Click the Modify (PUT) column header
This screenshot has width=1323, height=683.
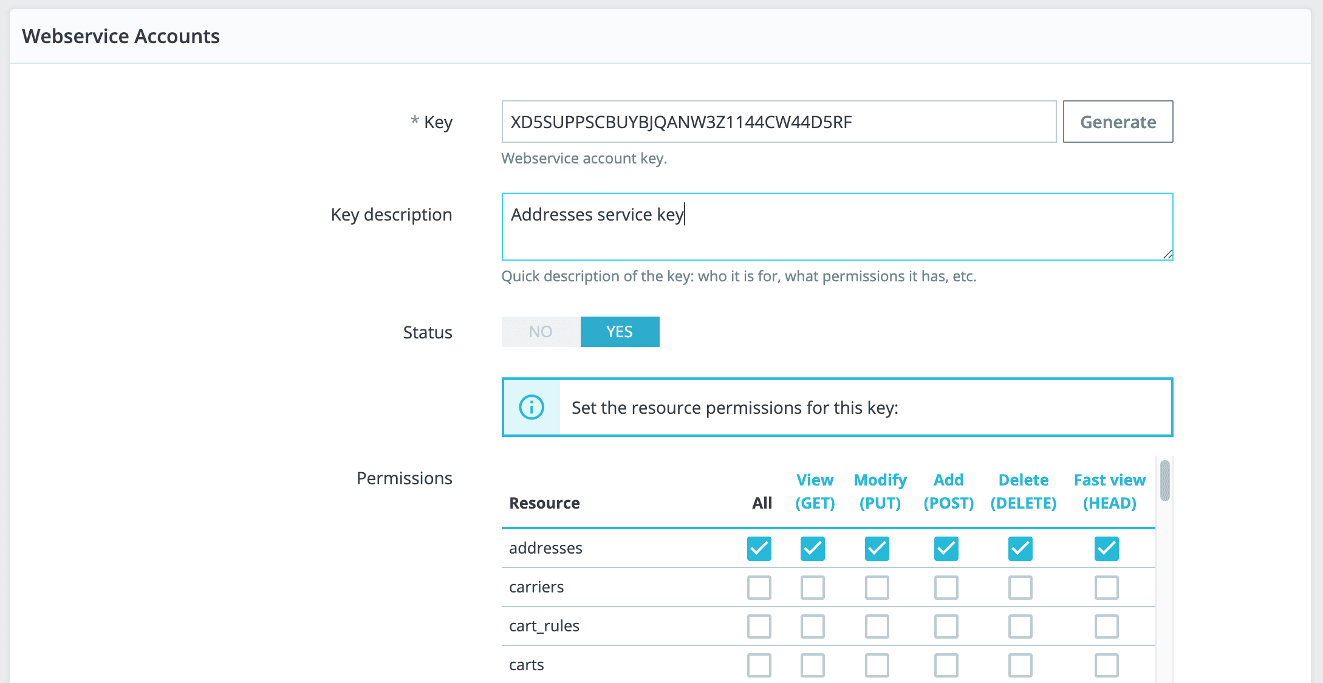[880, 492]
